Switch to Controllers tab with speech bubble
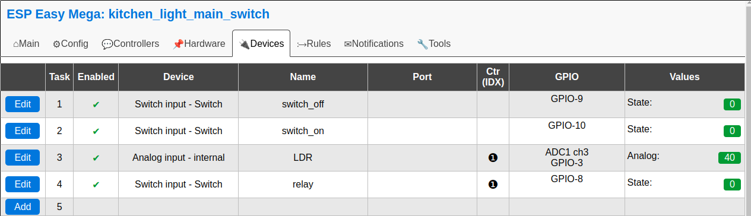The height and width of the screenshot is (216, 751). tap(131, 43)
